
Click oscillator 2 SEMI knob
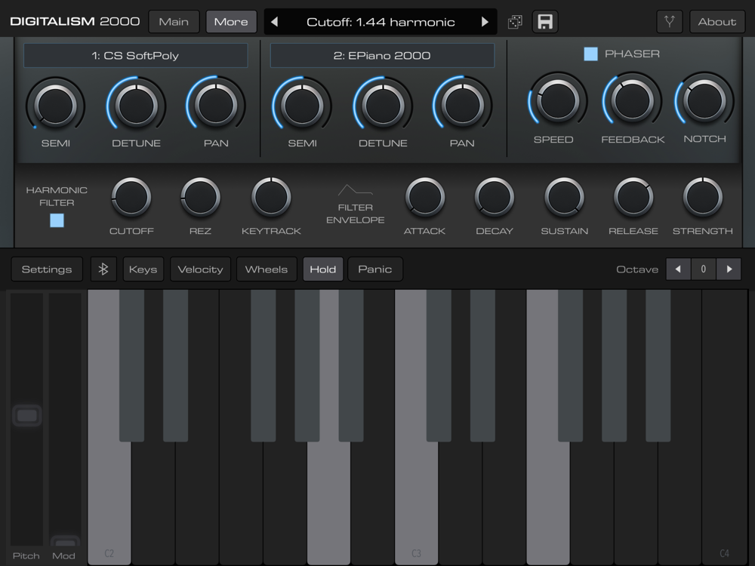pos(302,105)
